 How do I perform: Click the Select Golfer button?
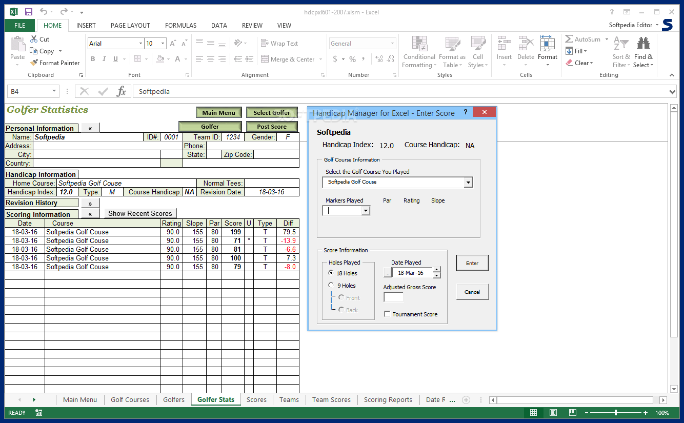click(x=272, y=113)
